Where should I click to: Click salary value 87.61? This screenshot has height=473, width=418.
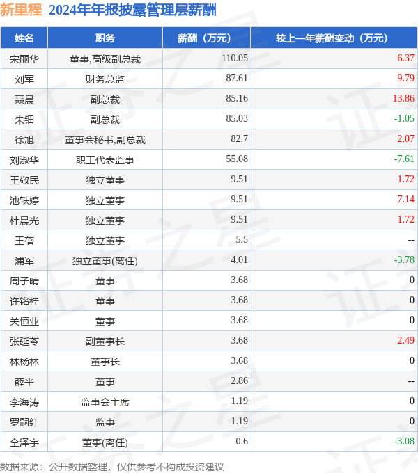237,78
